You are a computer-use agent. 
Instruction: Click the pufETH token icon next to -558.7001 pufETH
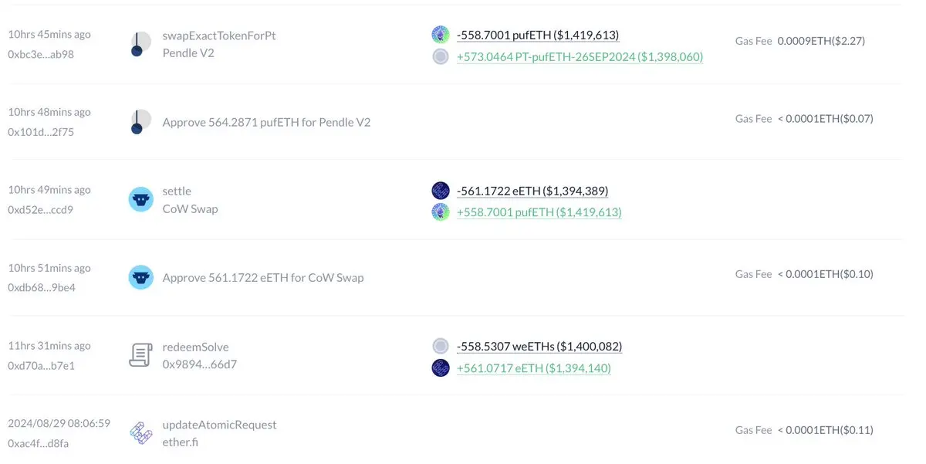click(x=441, y=34)
